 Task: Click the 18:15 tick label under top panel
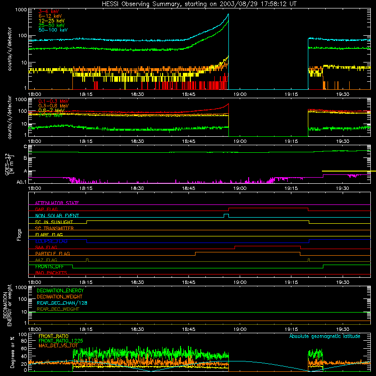[x=86, y=94]
